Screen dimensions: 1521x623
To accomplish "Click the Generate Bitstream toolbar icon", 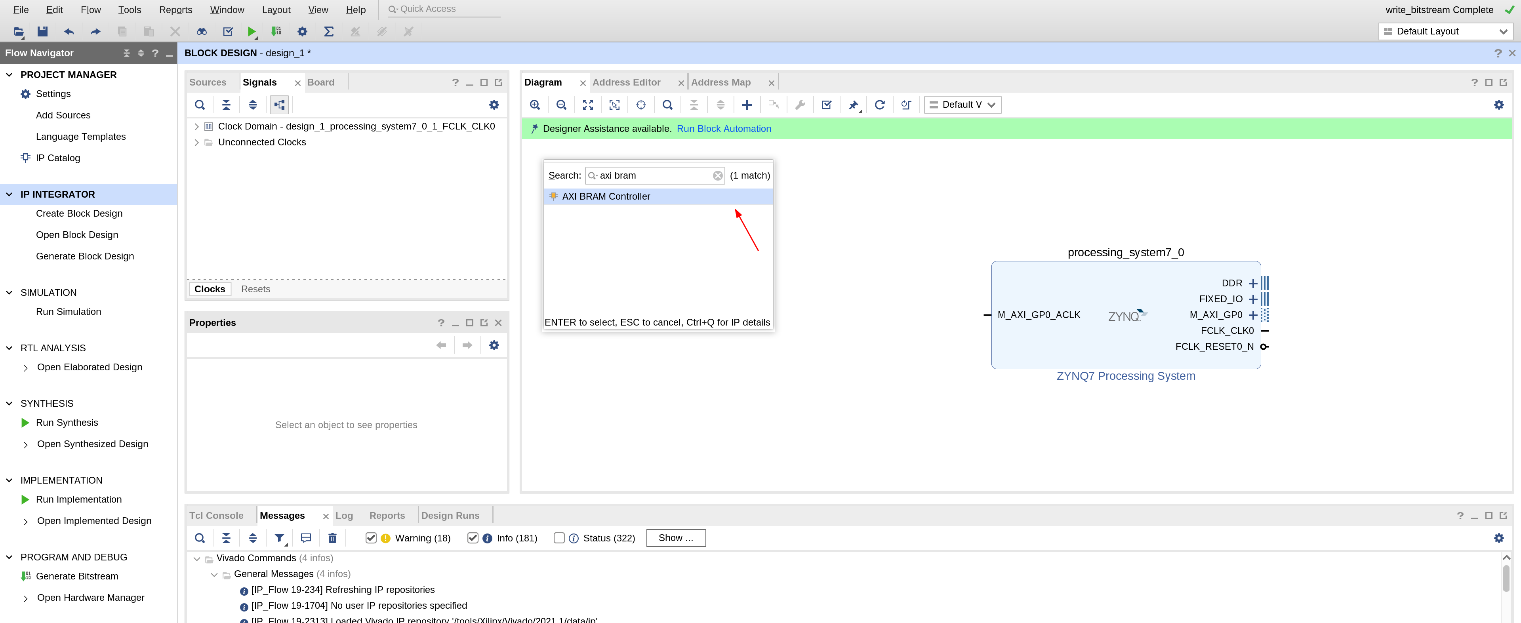I will point(276,31).
